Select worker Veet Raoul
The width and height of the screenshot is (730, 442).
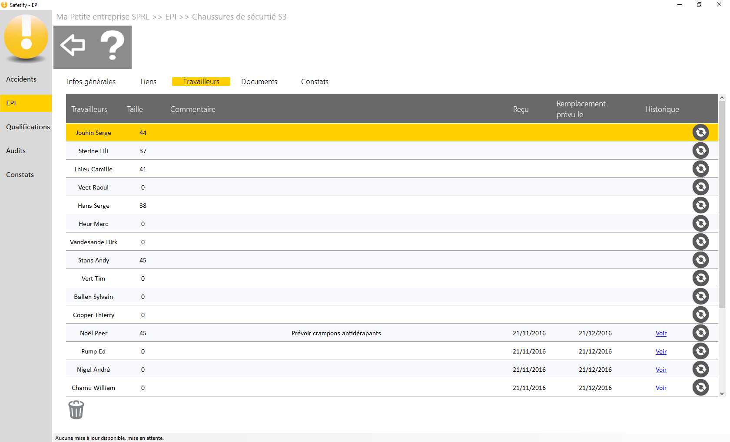tap(93, 187)
